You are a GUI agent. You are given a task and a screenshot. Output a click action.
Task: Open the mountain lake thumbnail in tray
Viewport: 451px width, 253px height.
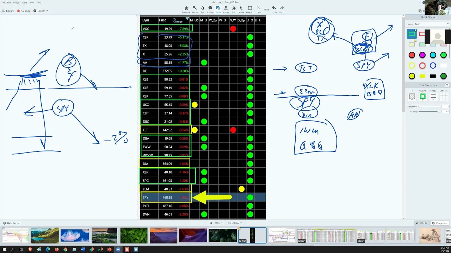click(45, 235)
